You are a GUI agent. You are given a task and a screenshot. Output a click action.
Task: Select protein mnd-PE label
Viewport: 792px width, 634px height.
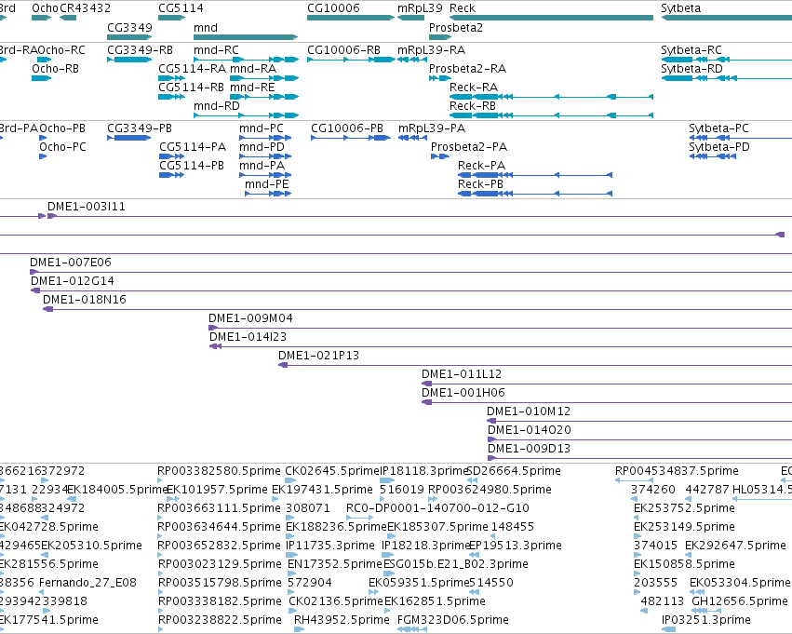point(267,184)
